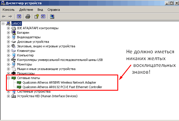
Task: Click the AR5B95 Wireless adapter icon
Action: (x=19, y=82)
